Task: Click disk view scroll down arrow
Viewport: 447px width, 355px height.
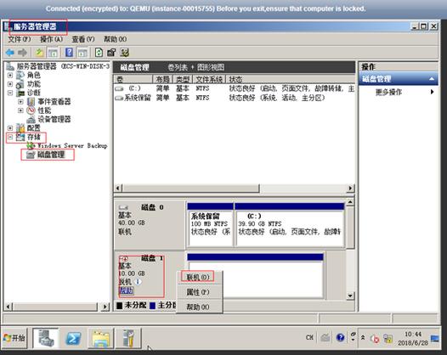Action: pos(350,296)
